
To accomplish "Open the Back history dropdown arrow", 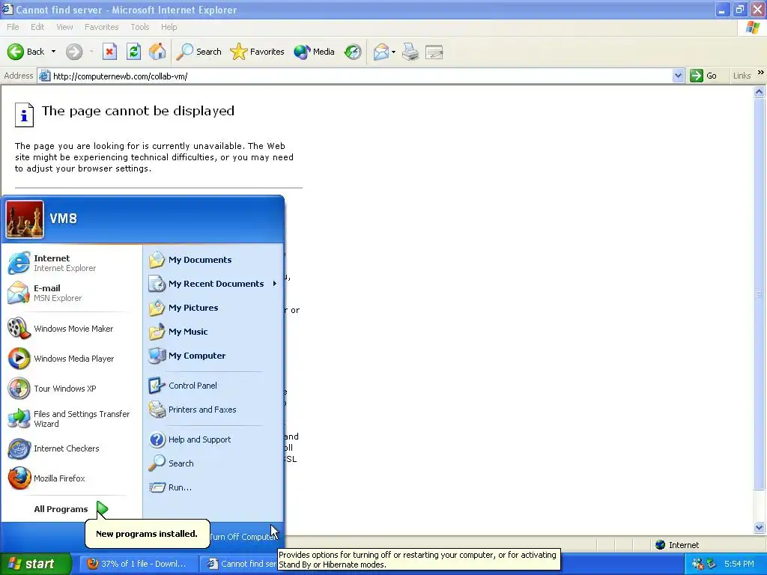I will pos(53,52).
